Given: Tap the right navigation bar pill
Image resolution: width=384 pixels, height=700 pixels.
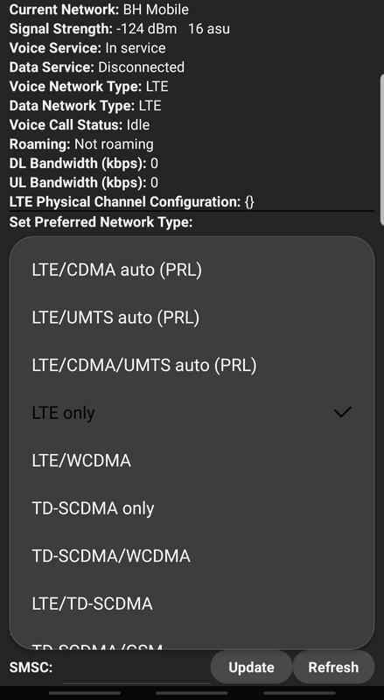Looking at the screenshot, I should (x=300, y=693).
